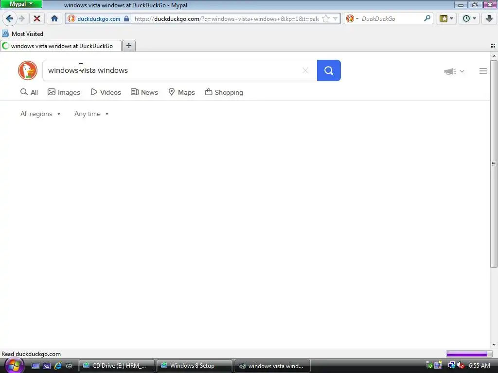Go back one page

tap(9, 19)
